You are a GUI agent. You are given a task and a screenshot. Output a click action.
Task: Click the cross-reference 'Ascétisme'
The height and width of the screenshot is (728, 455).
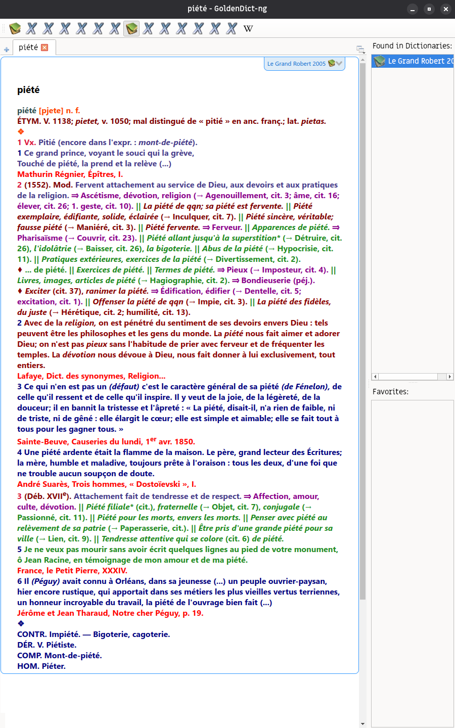pos(101,196)
